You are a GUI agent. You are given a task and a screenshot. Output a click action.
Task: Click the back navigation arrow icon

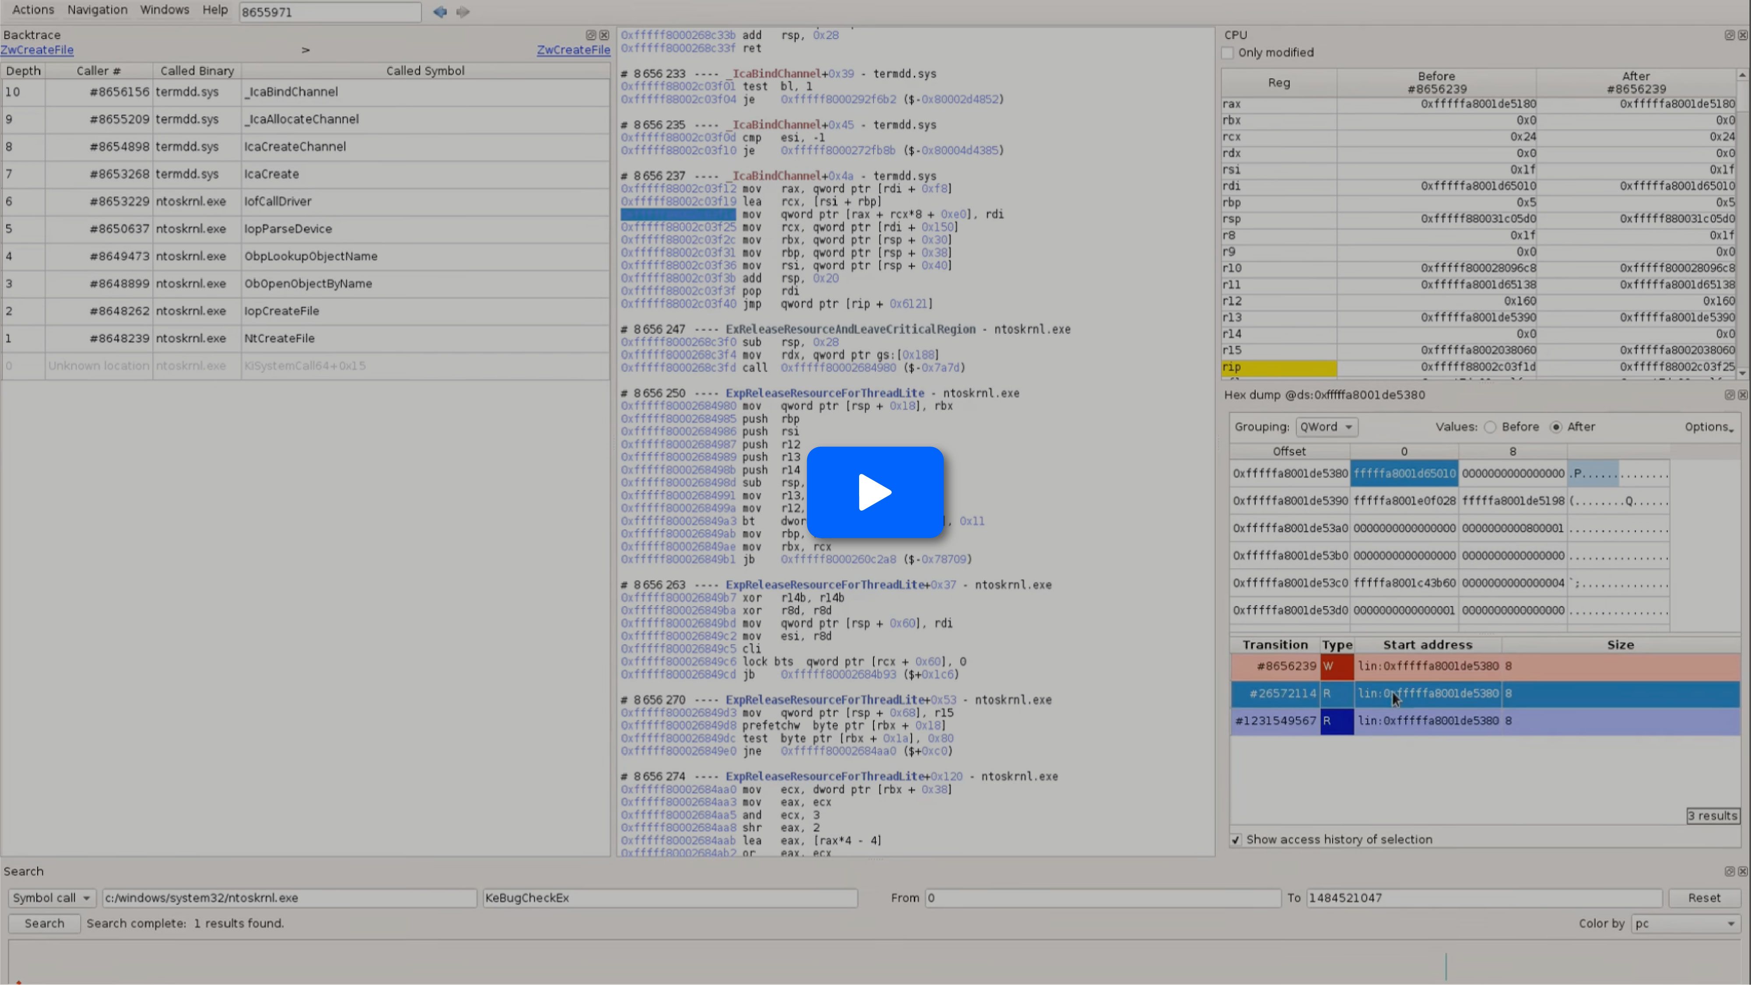pyautogui.click(x=440, y=11)
